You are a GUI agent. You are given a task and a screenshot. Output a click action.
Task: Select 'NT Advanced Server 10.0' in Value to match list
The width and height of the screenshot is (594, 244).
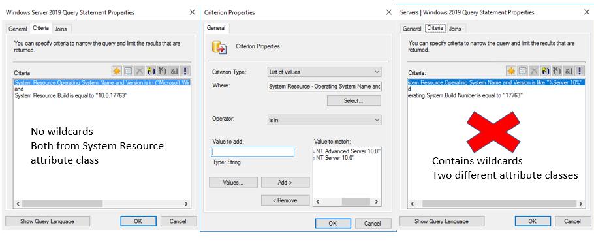[347, 151]
